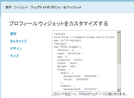Click the ウェブサイトのプロフィールウィジェット breadcrumb text

(56, 7)
